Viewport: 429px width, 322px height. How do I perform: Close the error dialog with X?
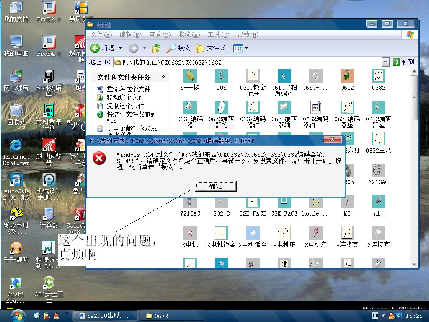coord(332,139)
